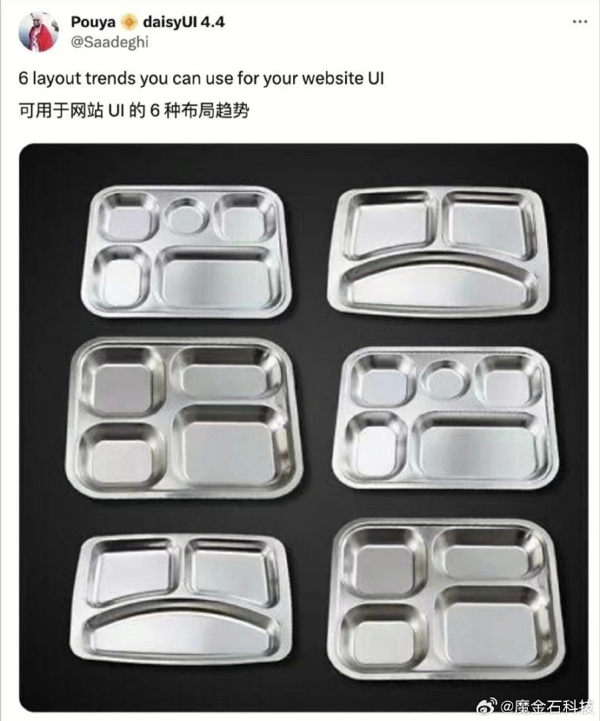This screenshot has height=721, width=600.
Task: Click the round cup slot of top-left tray
Action: (186, 216)
